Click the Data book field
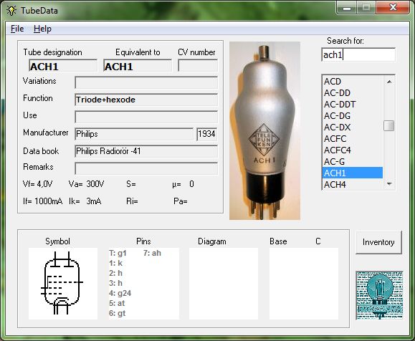 tap(146, 151)
